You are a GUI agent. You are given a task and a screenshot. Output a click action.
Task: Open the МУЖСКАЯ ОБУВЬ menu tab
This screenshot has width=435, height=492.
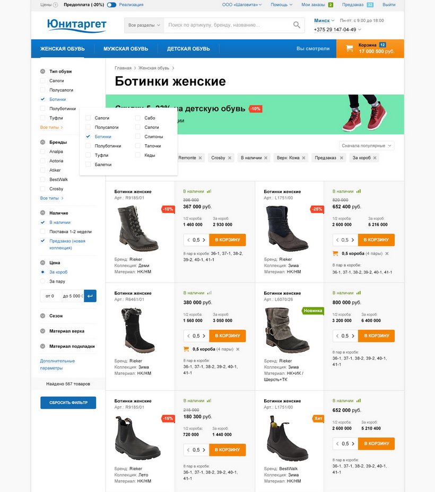(x=126, y=49)
